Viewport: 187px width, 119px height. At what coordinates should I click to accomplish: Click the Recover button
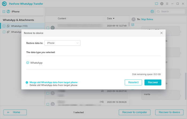(153, 82)
